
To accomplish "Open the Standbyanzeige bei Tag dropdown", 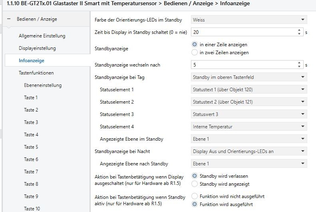I will point(248,77).
